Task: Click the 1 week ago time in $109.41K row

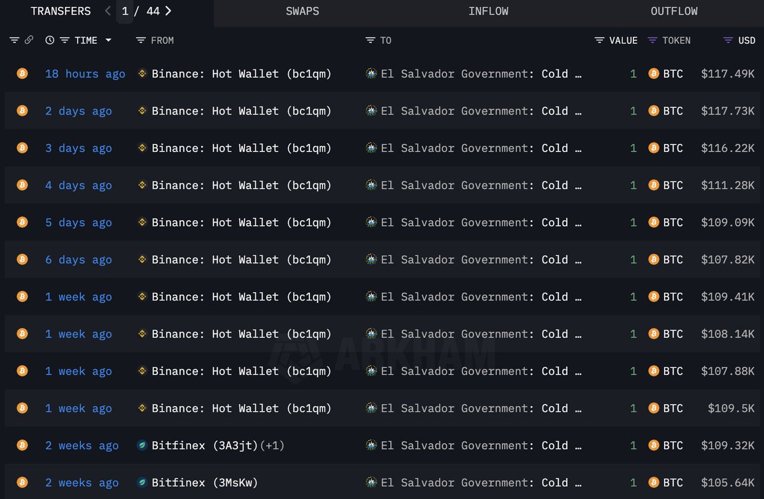Action: click(x=78, y=297)
